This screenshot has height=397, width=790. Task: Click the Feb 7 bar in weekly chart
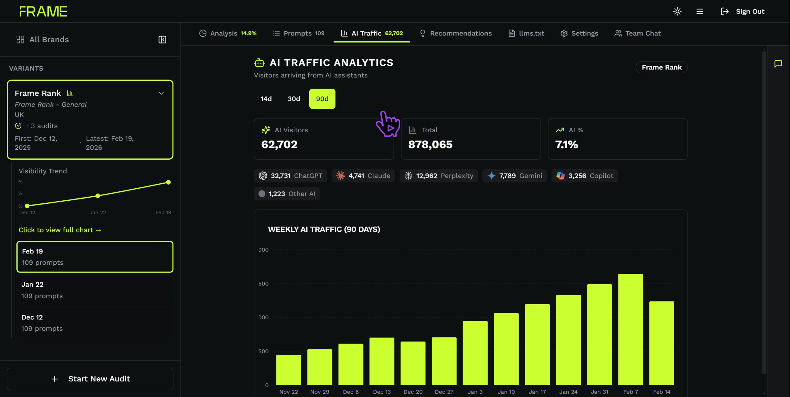pos(630,329)
